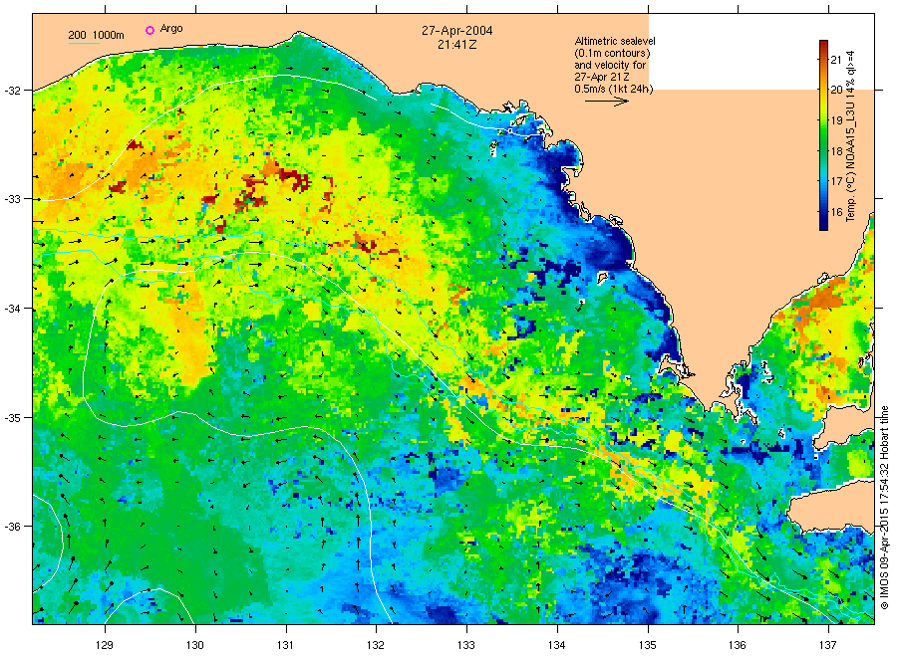Click the latitude label '-32'
Viewport: 897px width, 657px height.
[11, 91]
